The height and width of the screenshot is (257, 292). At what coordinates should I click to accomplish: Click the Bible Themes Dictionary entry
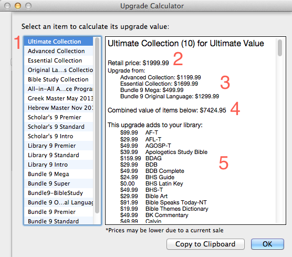pyautogui.click(x=164, y=209)
